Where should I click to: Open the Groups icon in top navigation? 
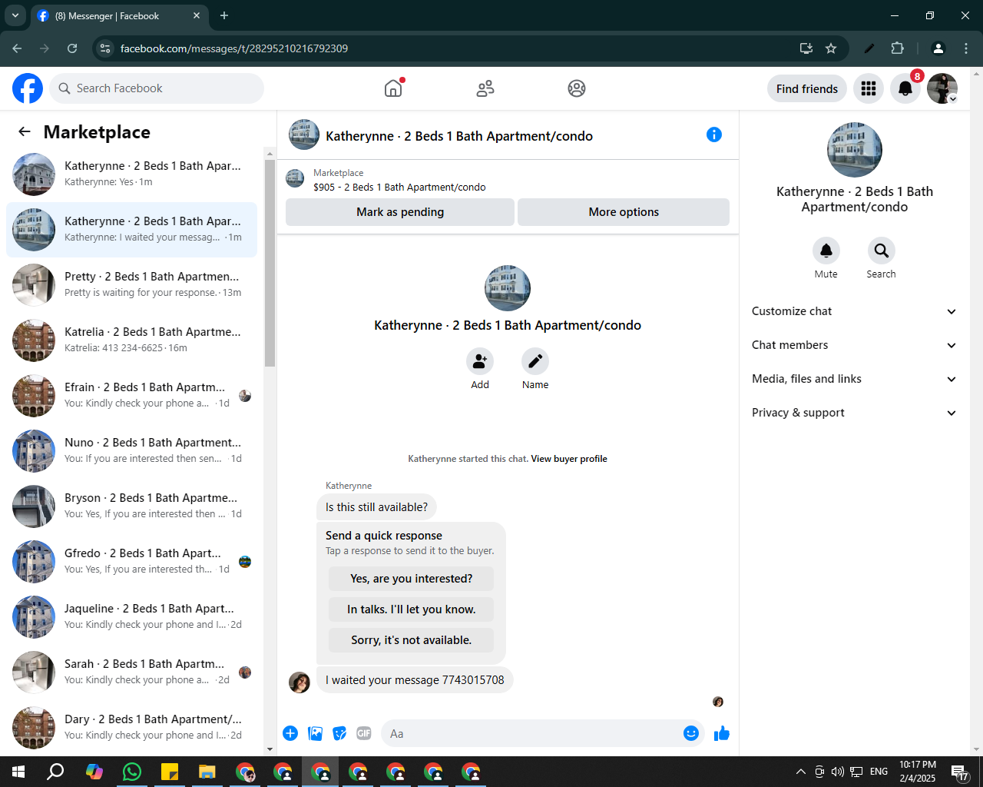[x=577, y=88]
